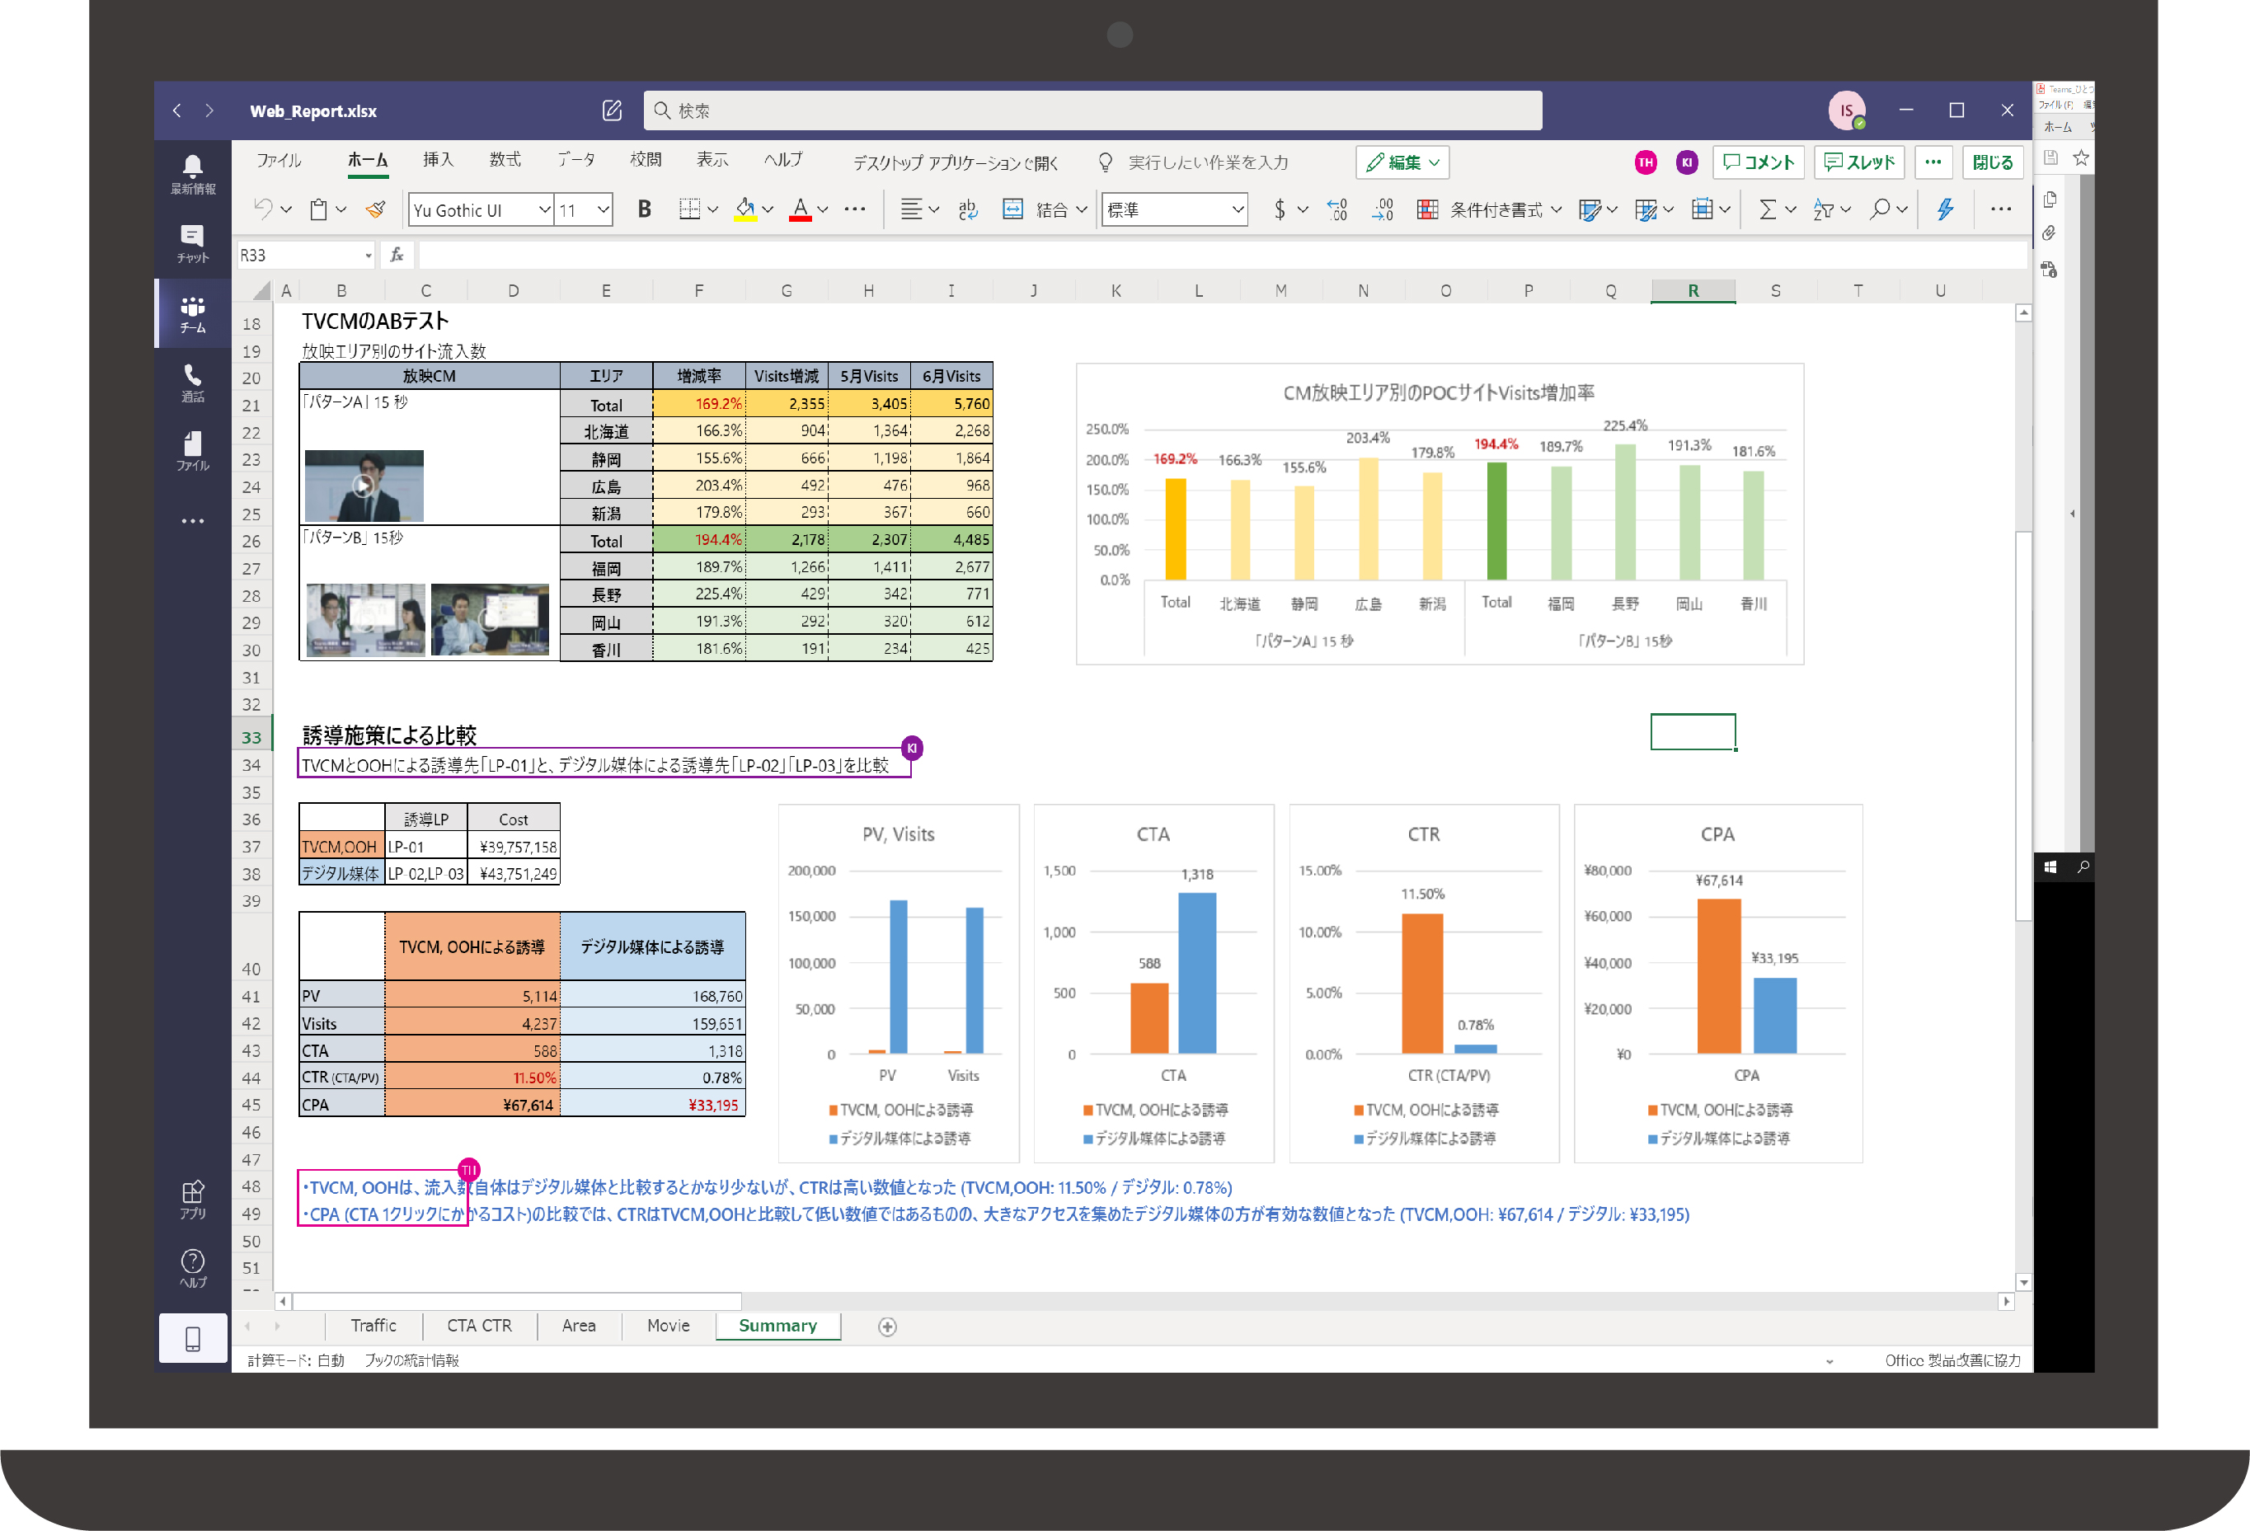Viewport: 2250px width, 1531px height.
Task: Click the Windows Start icon
Action: (2050, 866)
